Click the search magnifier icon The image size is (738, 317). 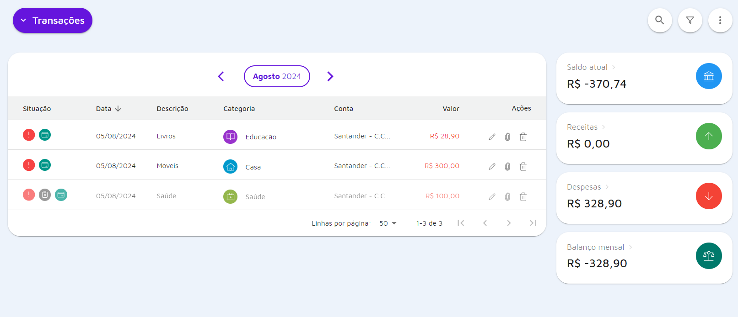pyautogui.click(x=659, y=20)
